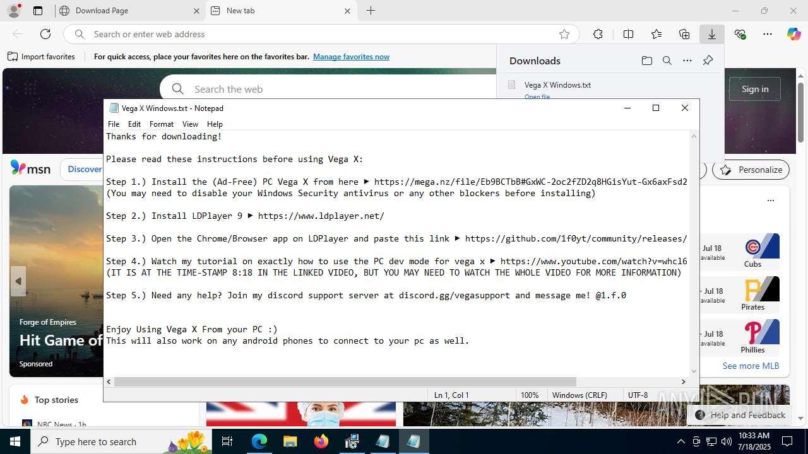
Task: Open a new browser tab with plus icon
Action: (371, 11)
